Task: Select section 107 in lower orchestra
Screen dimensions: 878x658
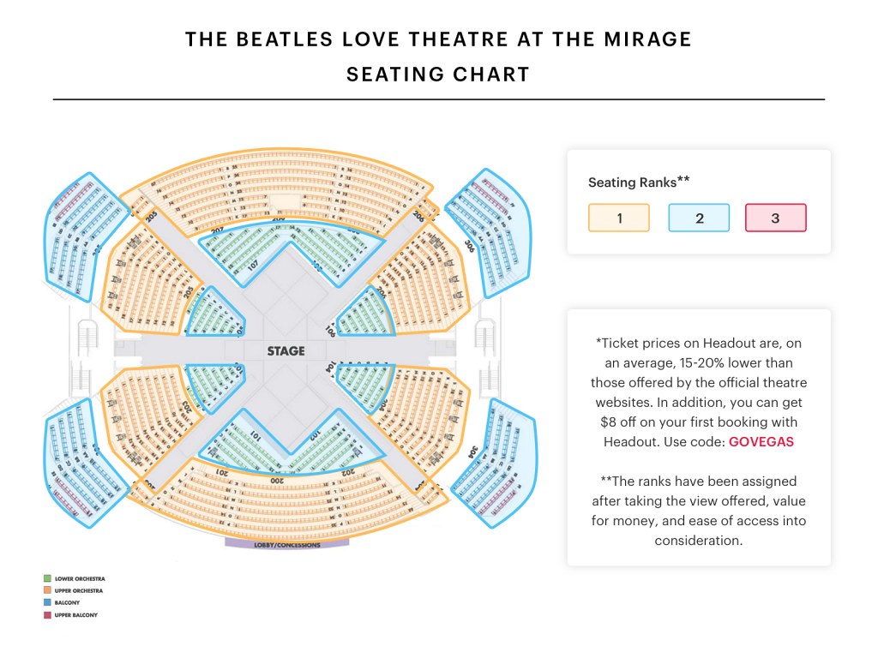Action: (253, 265)
